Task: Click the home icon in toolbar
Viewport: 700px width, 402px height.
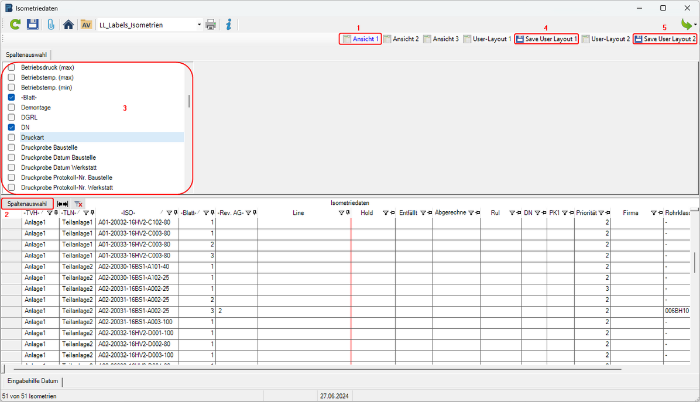Action: 68,25
